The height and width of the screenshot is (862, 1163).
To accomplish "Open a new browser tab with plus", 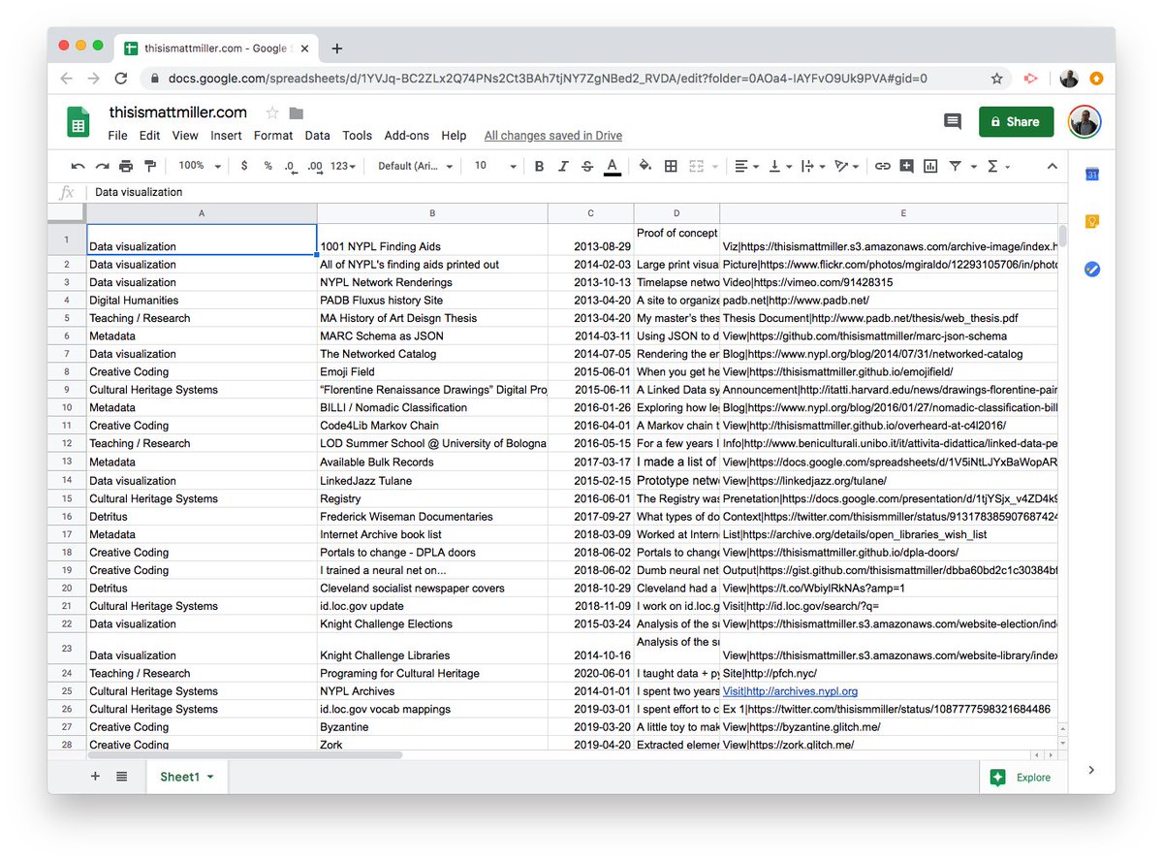I will tap(337, 48).
